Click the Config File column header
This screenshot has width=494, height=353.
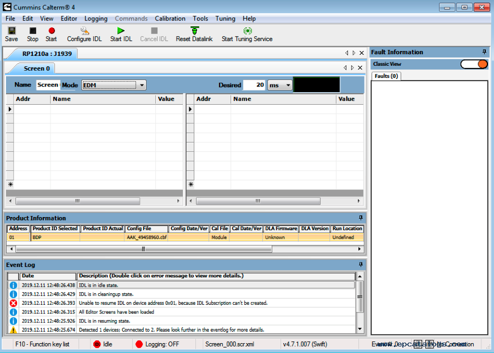tap(147, 229)
